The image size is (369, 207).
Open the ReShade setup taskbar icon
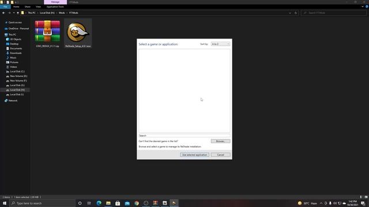coord(174,203)
